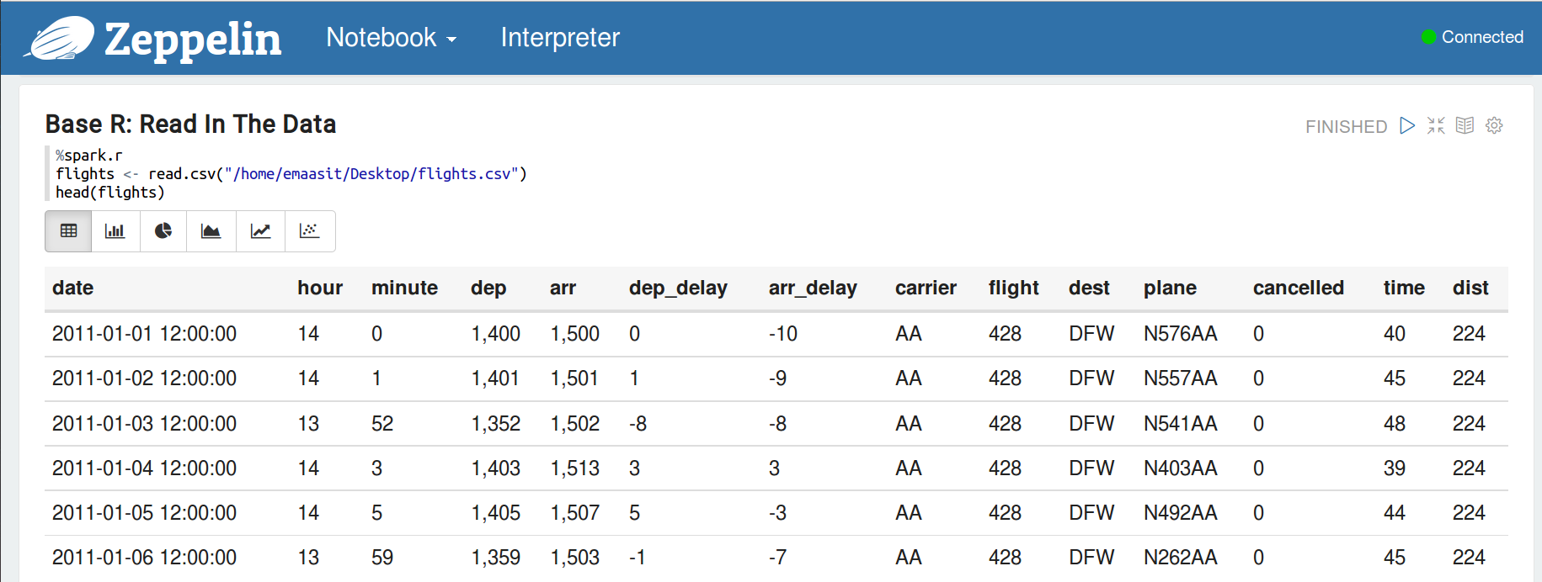Click the Connected status indicator

(1472, 37)
